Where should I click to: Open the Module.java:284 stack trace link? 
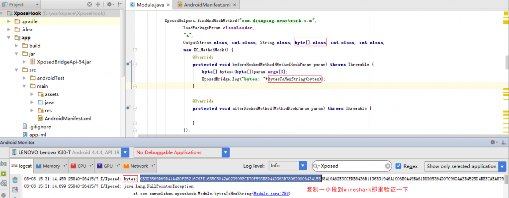[271, 194]
